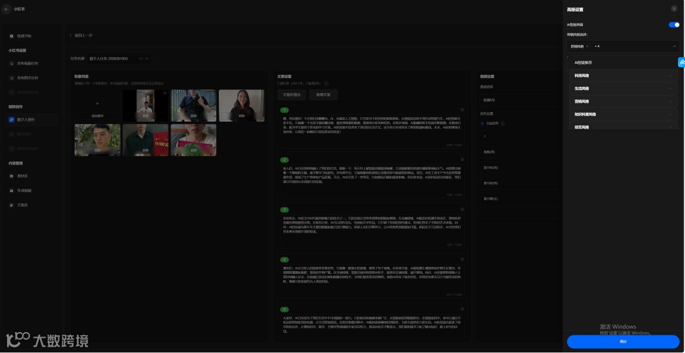Remove the selected style tag via its X
Viewport: 685px width, 353px height.
tap(587, 46)
